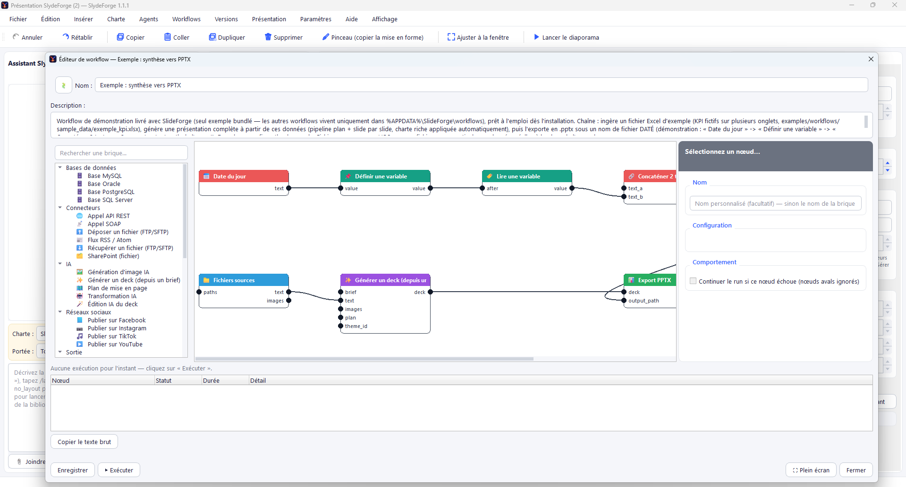This screenshot has width=906, height=487.
Task: Open the Charte menu
Action: [116, 19]
